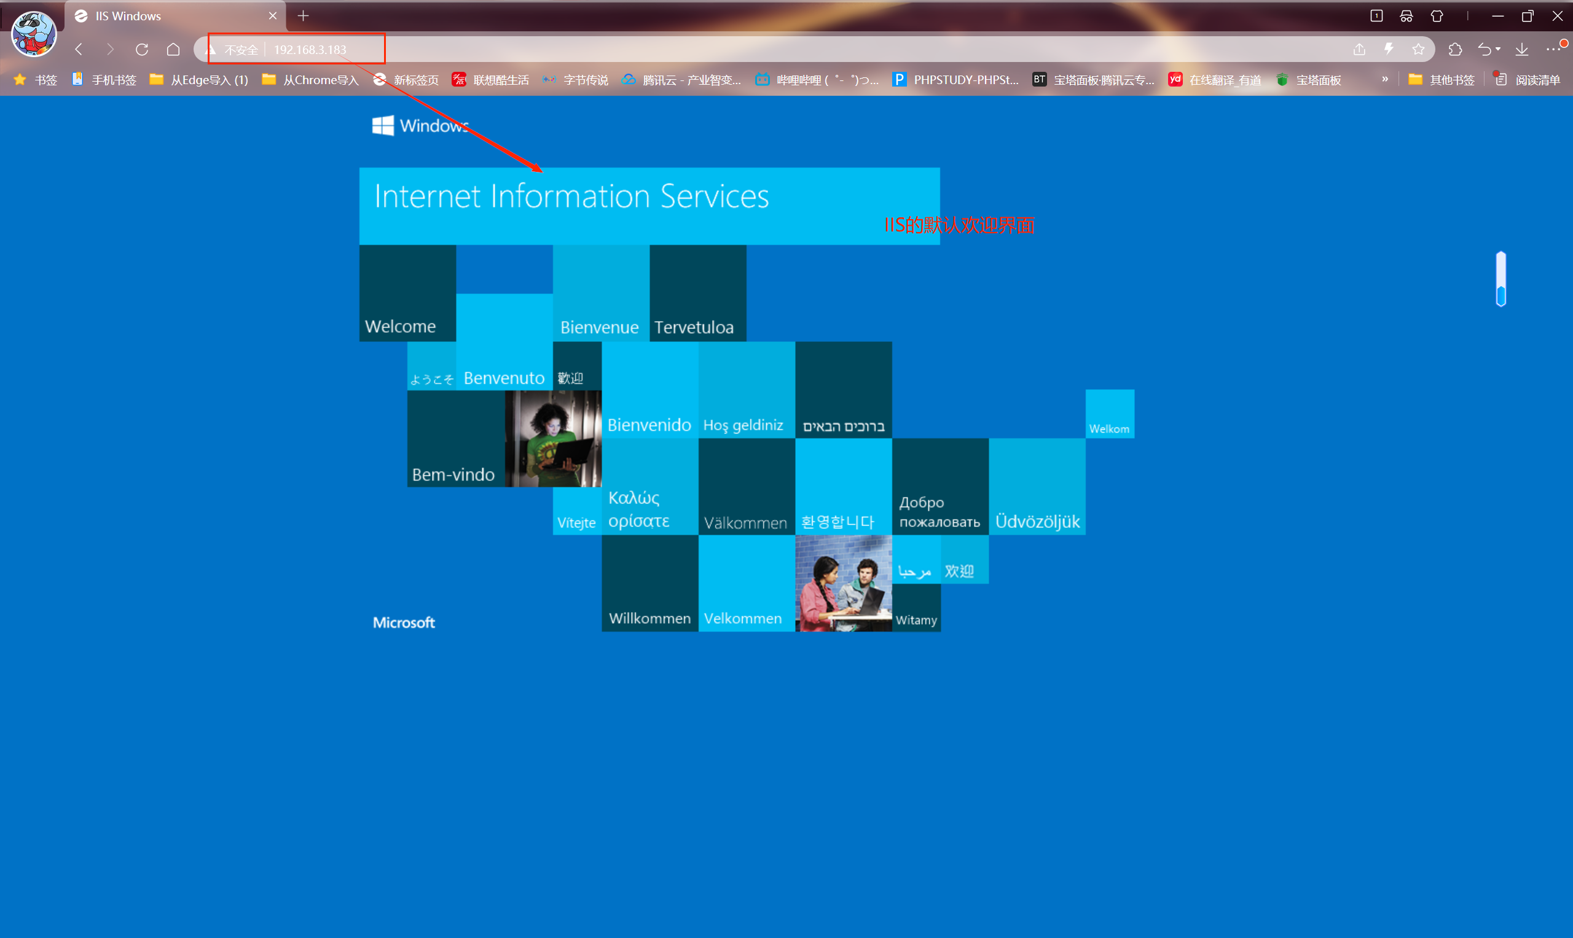The width and height of the screenshot is (1573, 938).
Task: Open the 哔哩哔哩 bookmark
Action: (817, 80)
